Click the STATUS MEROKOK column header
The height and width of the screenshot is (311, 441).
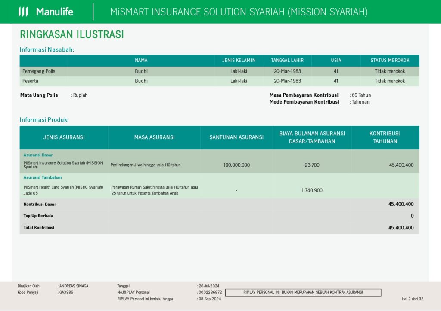[x=390, y=60]
